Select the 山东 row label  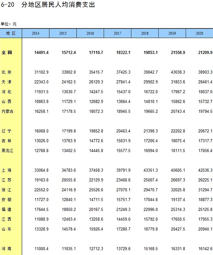(7, 229)
